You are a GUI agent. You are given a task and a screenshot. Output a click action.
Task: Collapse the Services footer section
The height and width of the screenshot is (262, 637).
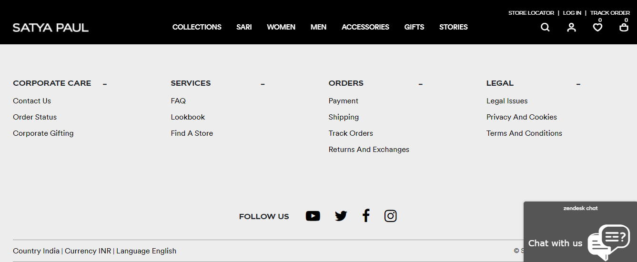(263, 85)
